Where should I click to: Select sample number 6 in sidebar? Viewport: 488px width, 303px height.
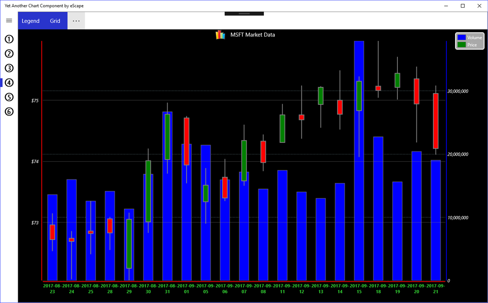pos(9,112)
